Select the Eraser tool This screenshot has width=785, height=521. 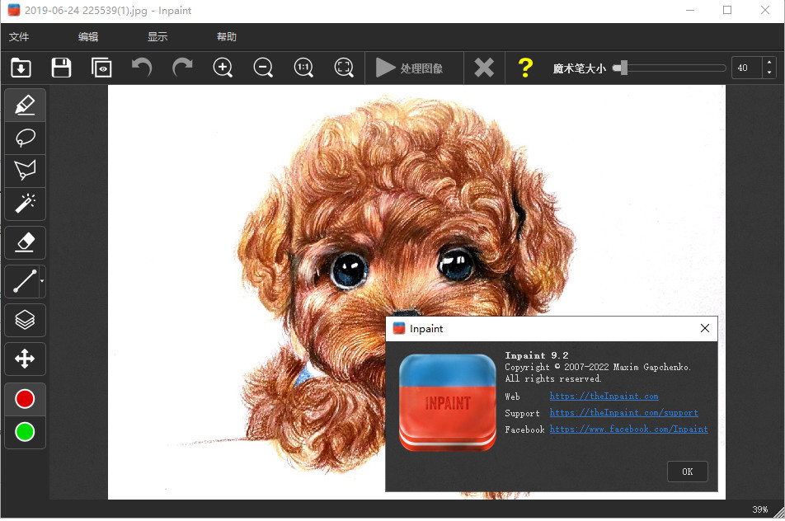coord(25,242)
